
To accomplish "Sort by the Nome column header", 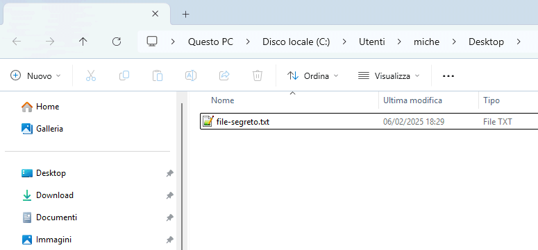I will 223,100.
